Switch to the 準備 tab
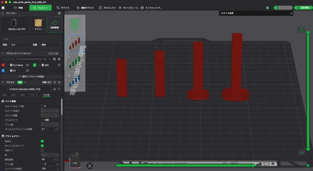Image resolution: width=313 pixels, height=171 pixels. 18,8
